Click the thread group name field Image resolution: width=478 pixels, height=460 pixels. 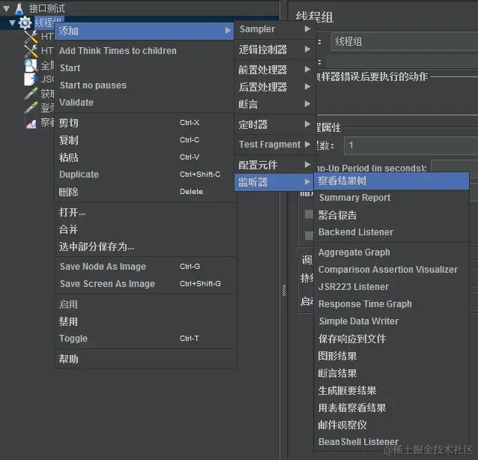tap(405, 41)
